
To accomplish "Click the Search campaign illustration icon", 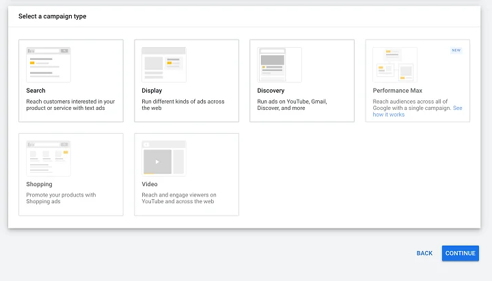I will click(49, 65).
